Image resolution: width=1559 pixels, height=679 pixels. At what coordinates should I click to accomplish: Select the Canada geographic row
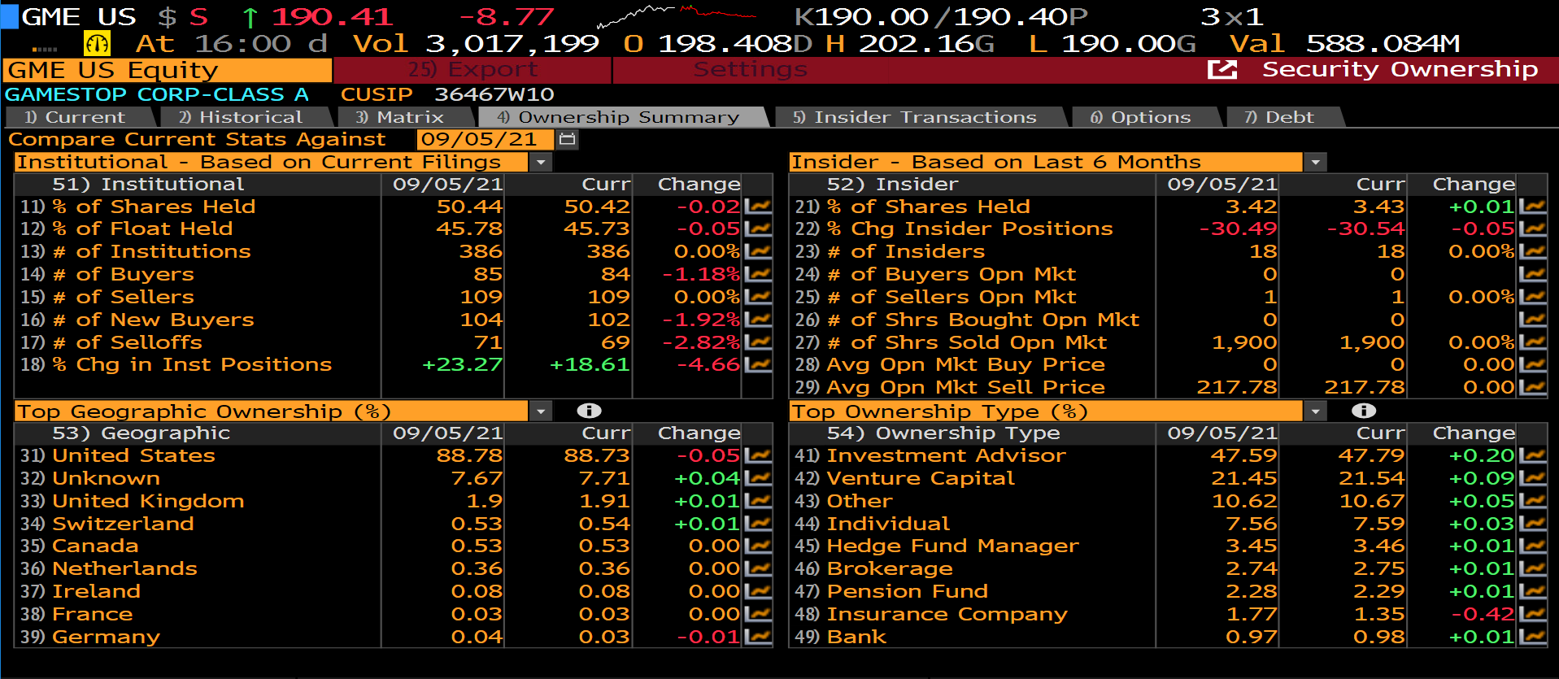(x=95, y=546)
